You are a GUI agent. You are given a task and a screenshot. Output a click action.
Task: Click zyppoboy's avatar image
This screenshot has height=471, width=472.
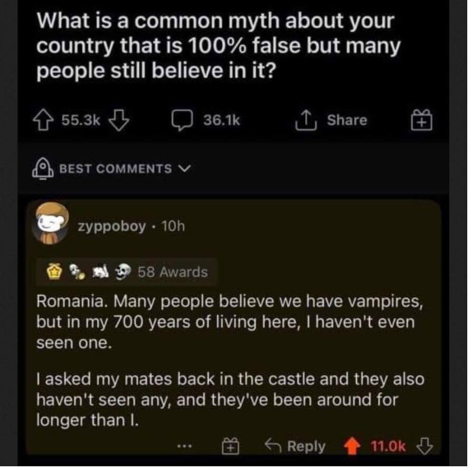(x=53, y=224)
